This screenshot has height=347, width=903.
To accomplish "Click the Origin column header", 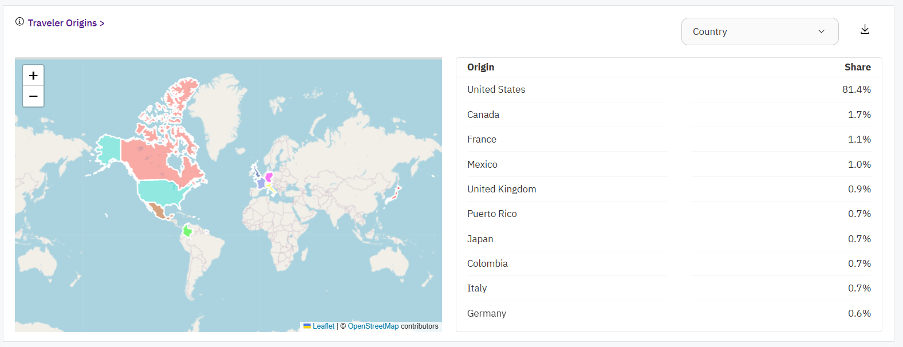I will 480,67.
